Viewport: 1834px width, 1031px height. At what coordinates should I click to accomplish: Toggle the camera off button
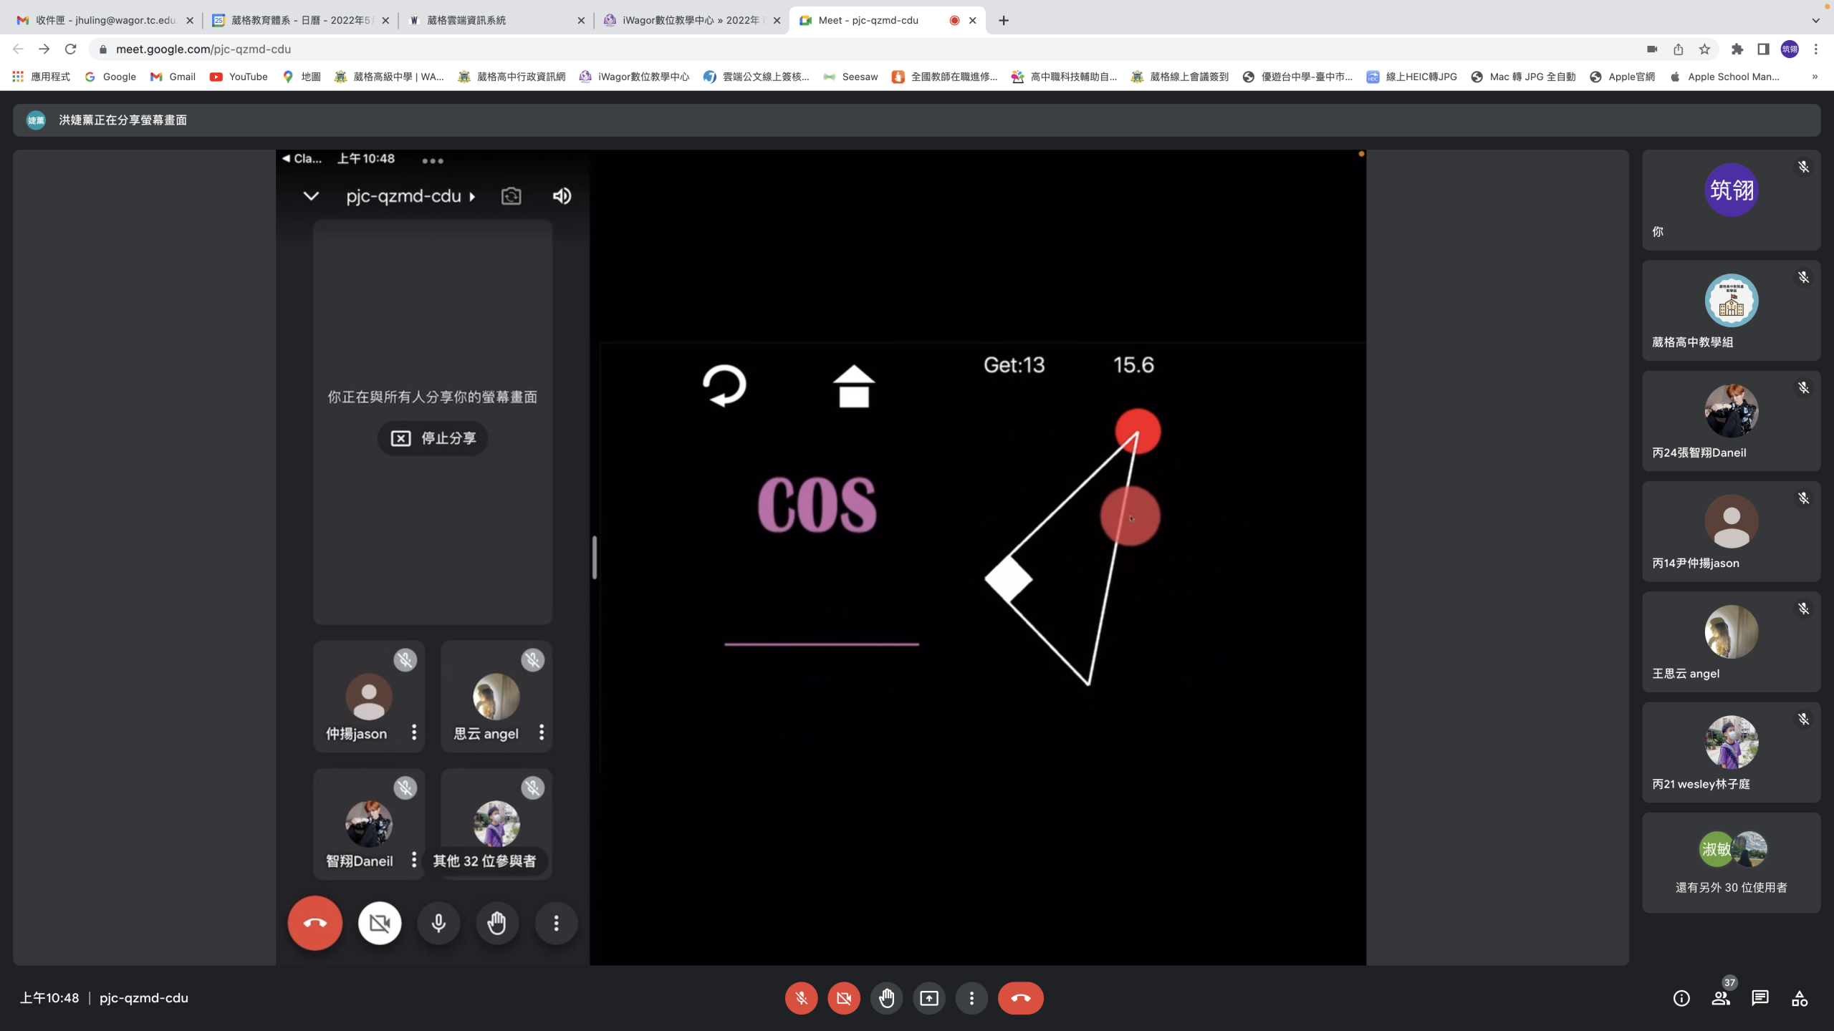844,998
